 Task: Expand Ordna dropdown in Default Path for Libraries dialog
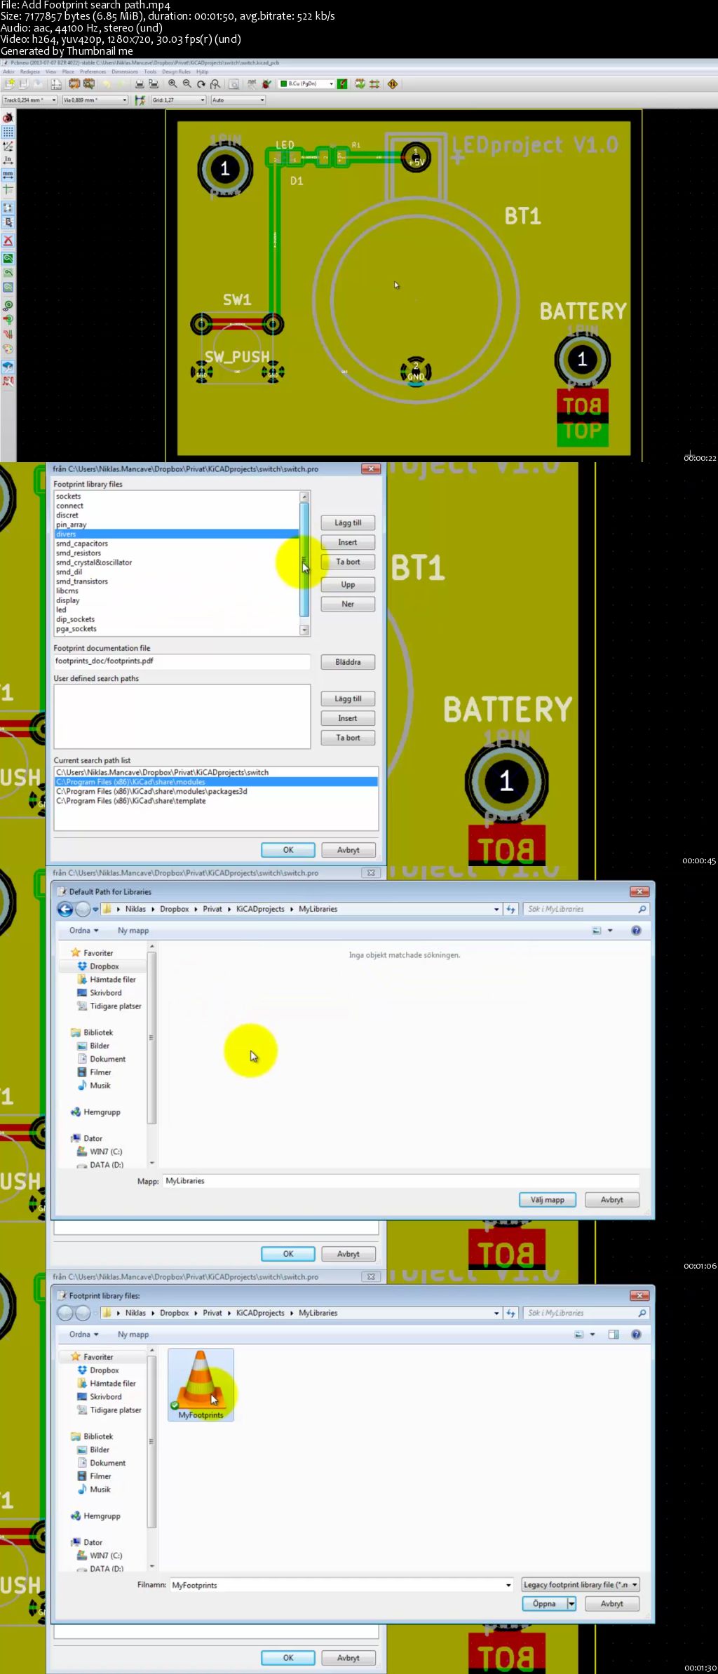click(x=84, y=931)
